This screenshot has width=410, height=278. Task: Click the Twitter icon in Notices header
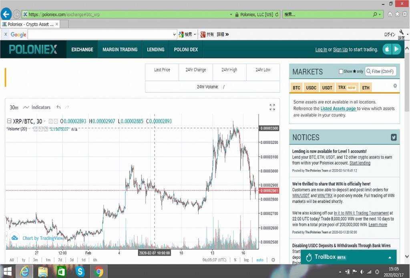coord(394,137)
